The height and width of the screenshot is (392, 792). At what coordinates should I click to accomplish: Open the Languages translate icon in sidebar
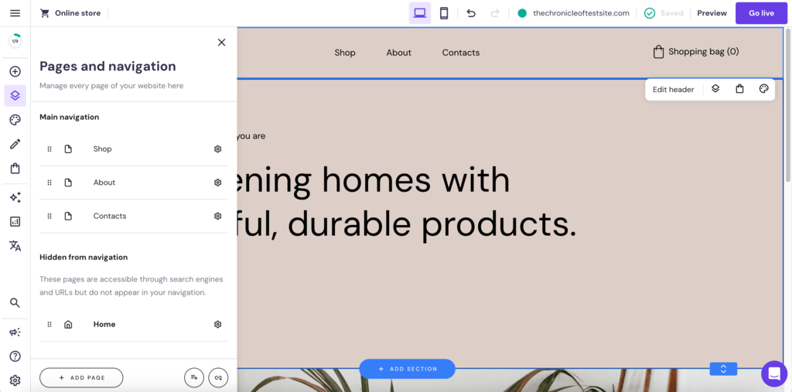coord(15,246)
